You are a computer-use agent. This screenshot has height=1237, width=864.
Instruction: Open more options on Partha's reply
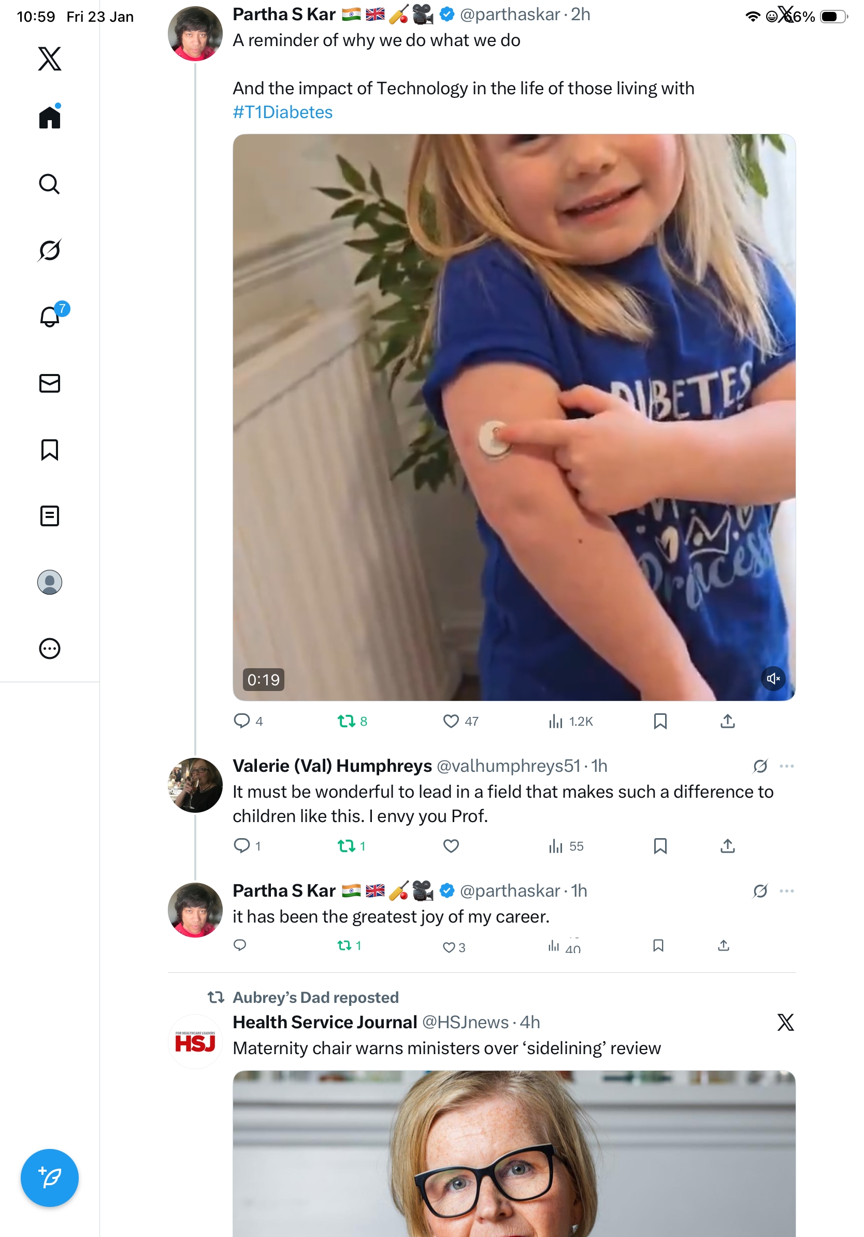786,890
